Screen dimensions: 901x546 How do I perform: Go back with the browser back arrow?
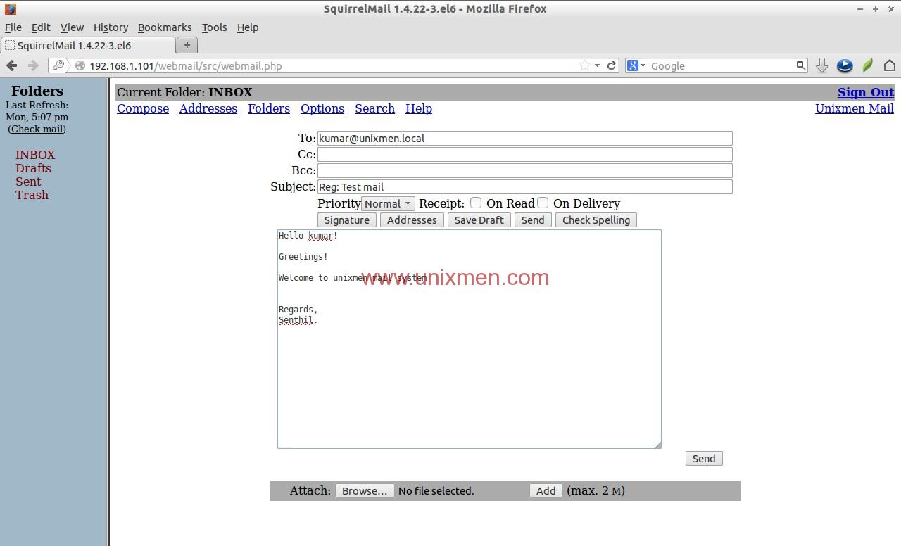click(11, 65)
